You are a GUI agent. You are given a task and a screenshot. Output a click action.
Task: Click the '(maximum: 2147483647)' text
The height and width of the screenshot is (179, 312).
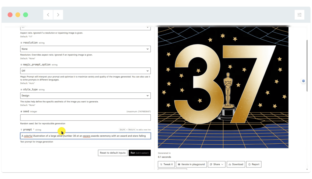(x=139, y=112)
